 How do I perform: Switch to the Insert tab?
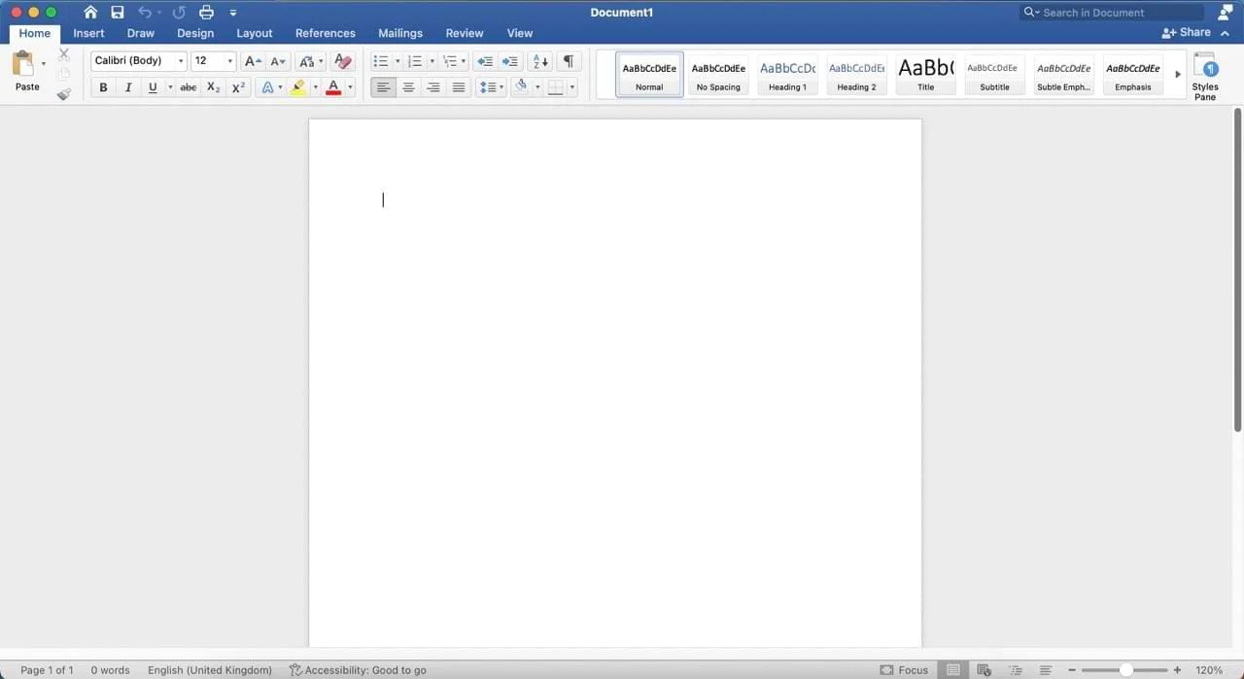coord(88,33)
